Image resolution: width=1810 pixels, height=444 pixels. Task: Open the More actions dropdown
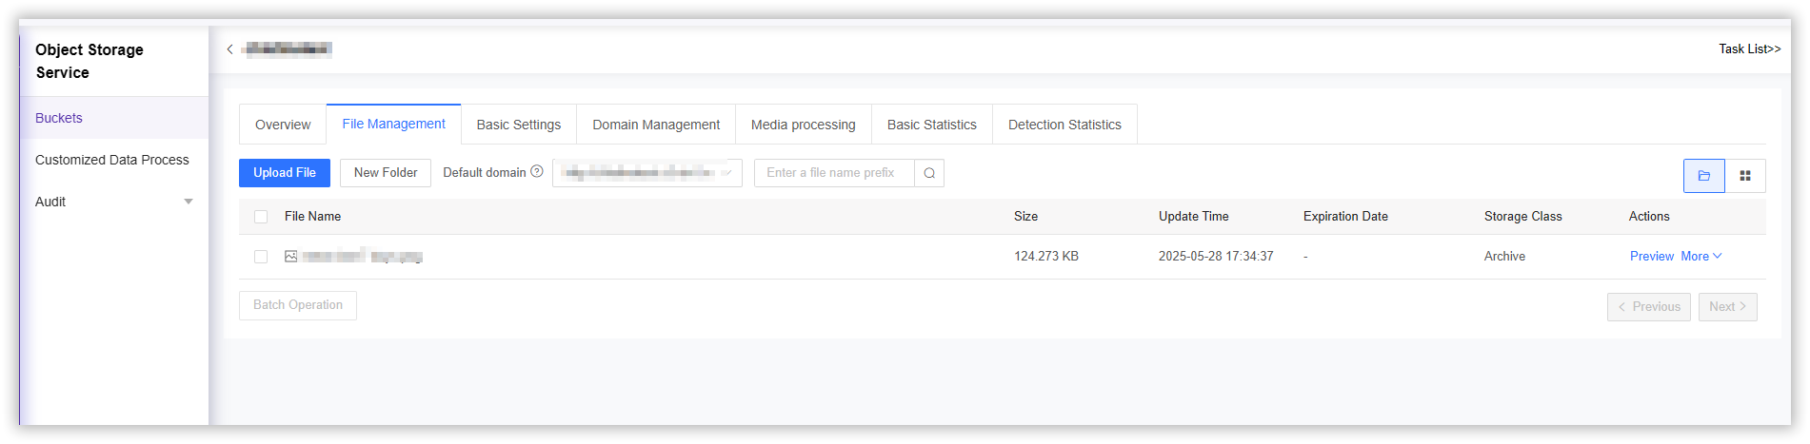tap(1701, 257)
